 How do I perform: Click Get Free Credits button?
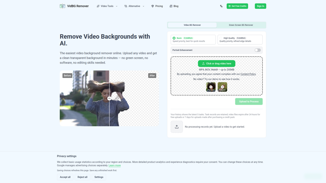[237, 6]
